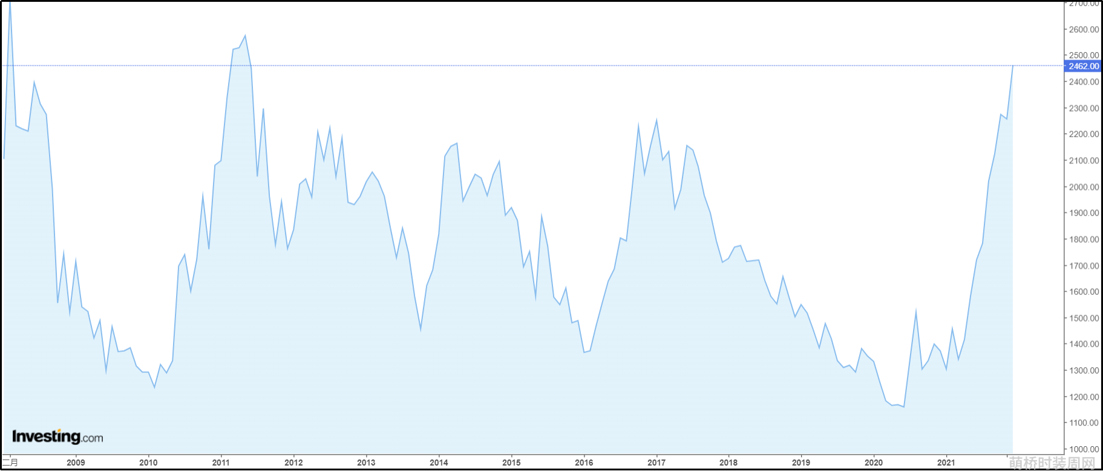The image size is (1103, 471).
Task: Select the 2009 label on the time axis
Action: [x=76, y=463]
